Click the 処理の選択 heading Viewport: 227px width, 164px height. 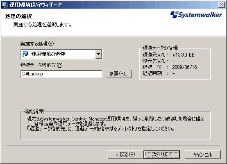click(x=18, y=16)
